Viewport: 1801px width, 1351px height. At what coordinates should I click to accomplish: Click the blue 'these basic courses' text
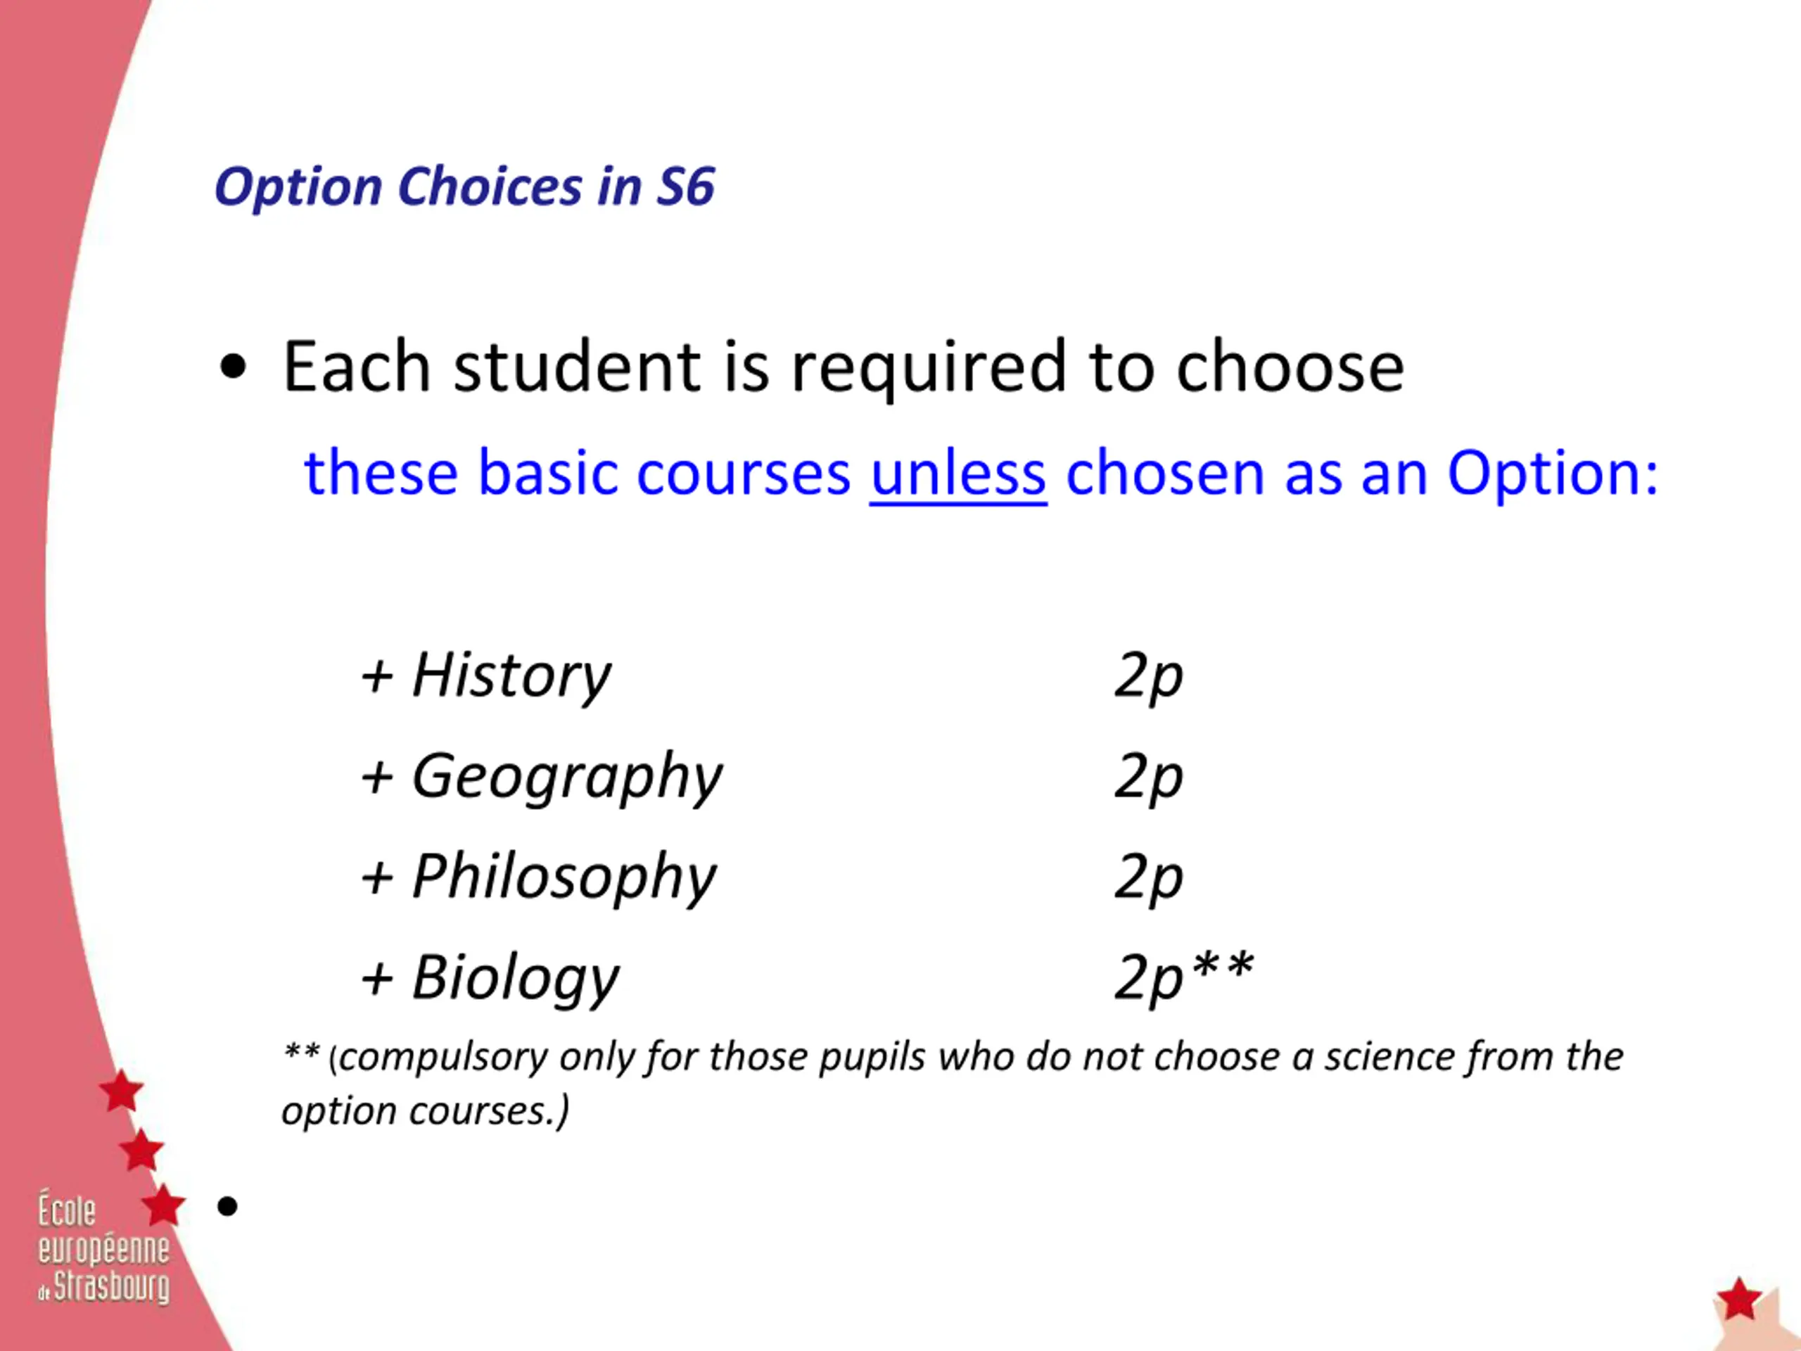point(578,473)
